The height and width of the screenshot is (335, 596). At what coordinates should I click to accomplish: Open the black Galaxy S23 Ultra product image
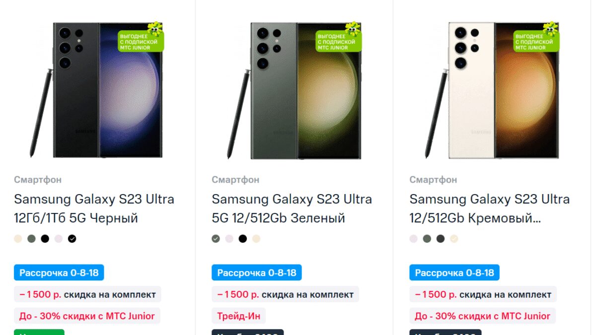(x=97, y=91)
